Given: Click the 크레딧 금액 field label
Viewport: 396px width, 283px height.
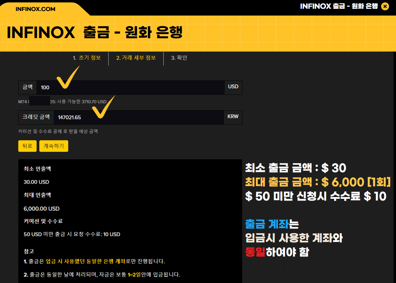Looking at the screenshot, I should tap(36, 117).
